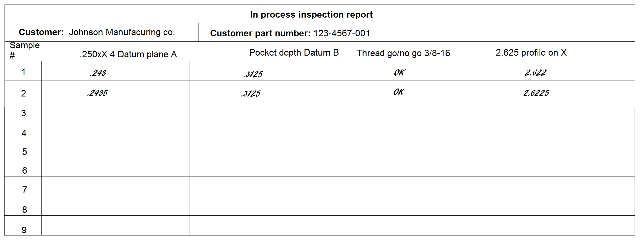Select the .248 measurement in sample 1
Image resolution: width=642 pixels, height=242 pixels.
98,73
